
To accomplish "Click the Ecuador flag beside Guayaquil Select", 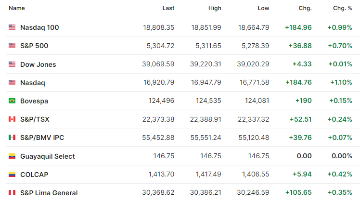I will 12,156.
